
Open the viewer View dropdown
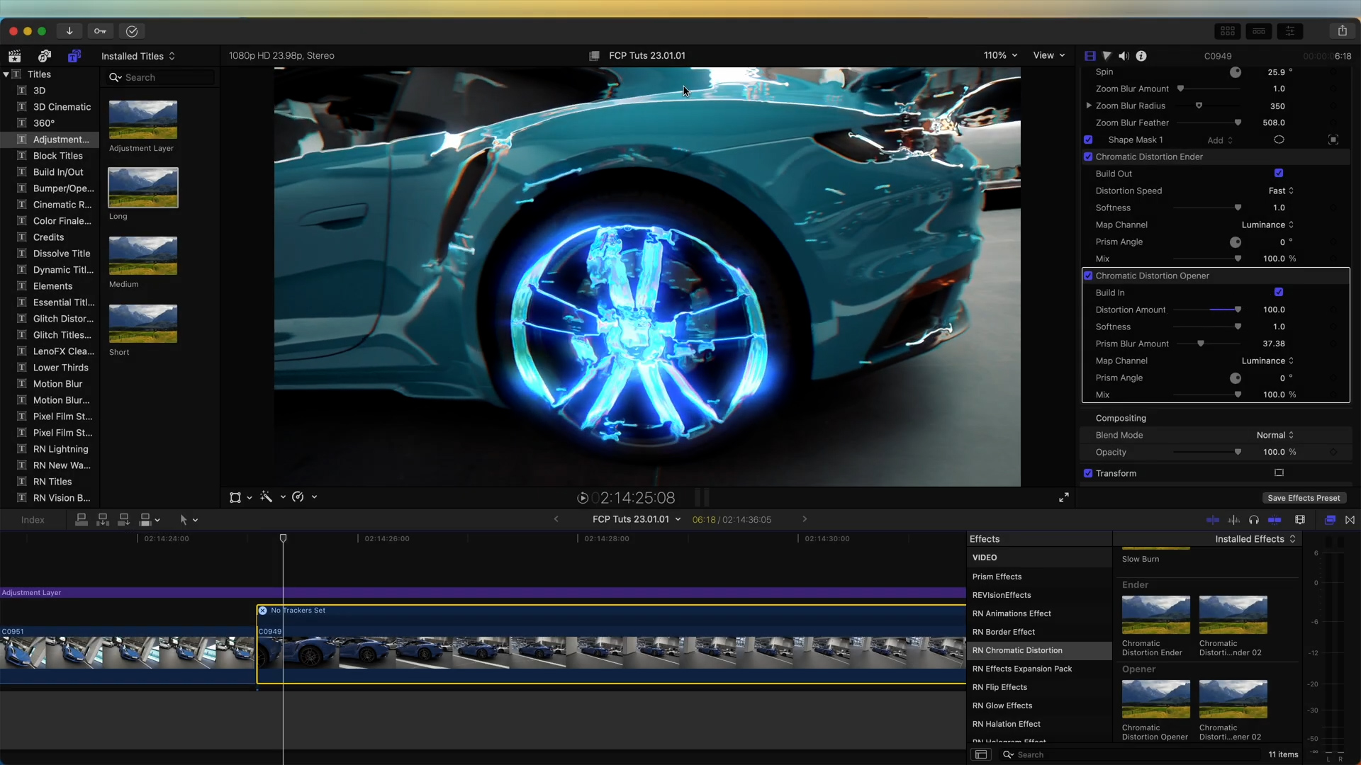(x=1048, y=55)
